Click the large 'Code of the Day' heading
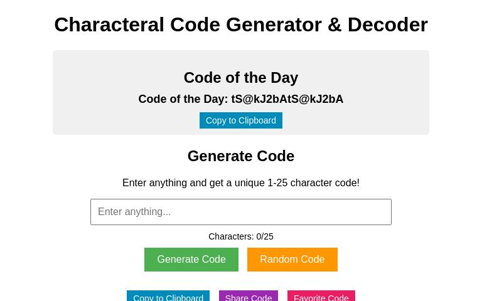This screenshot has height=301, width=482. (x=241, y=78)
